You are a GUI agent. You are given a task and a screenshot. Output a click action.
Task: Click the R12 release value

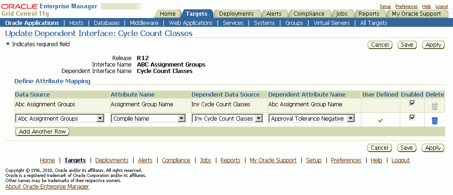coord(143,58)
